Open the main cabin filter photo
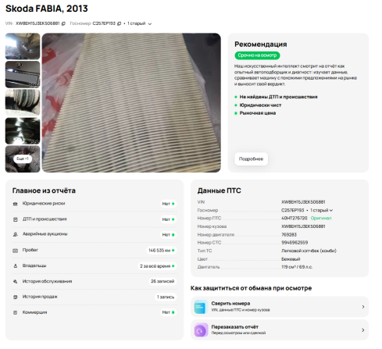 tap(131, 102)
